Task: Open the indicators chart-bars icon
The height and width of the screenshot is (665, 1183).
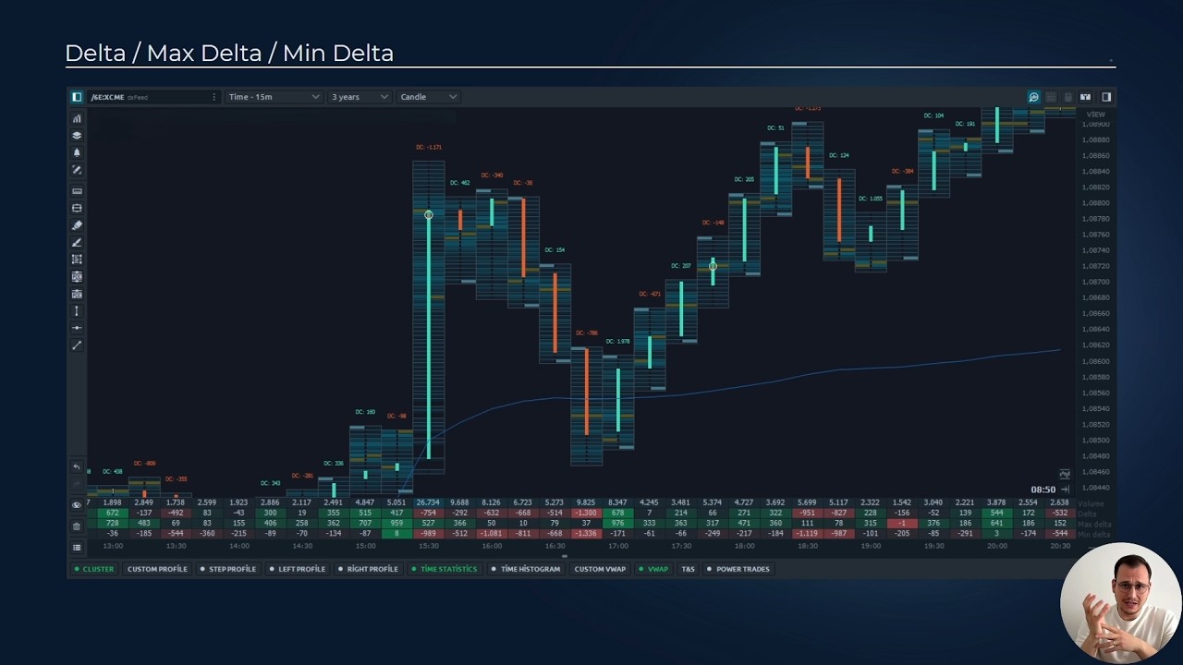Action: (77, 118)
